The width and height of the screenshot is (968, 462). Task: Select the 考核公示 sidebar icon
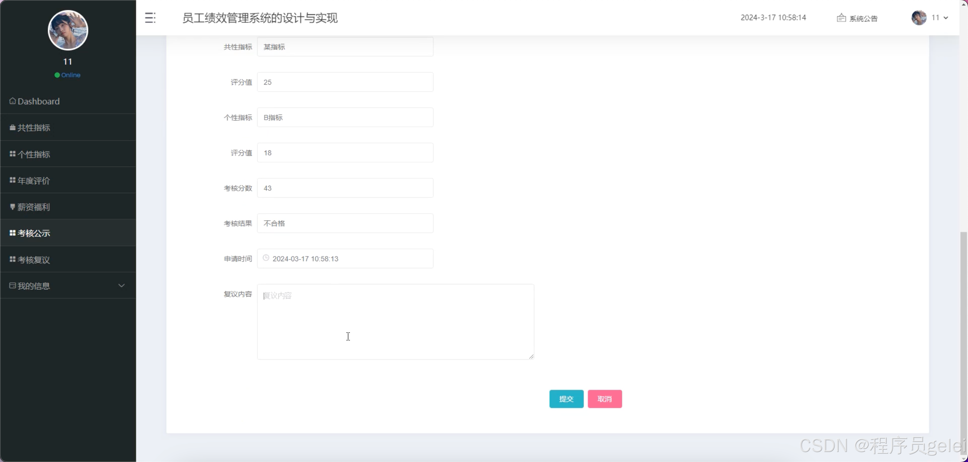12,233
